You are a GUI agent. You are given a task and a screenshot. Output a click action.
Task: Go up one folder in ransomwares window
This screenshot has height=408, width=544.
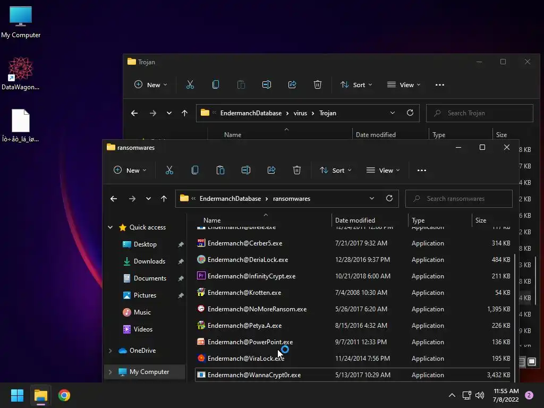coord(164,199)
